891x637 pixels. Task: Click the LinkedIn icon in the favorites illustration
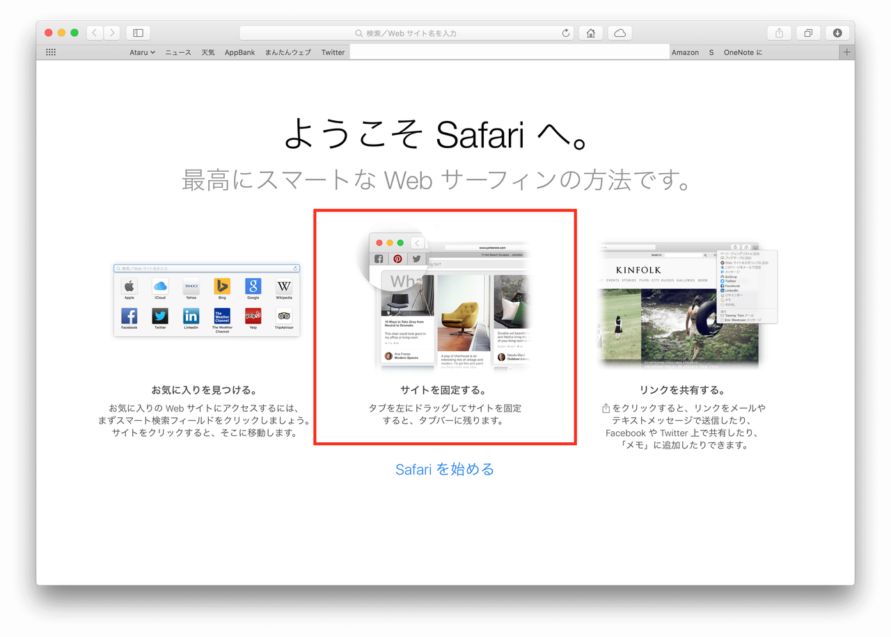(x=191, y=316)
